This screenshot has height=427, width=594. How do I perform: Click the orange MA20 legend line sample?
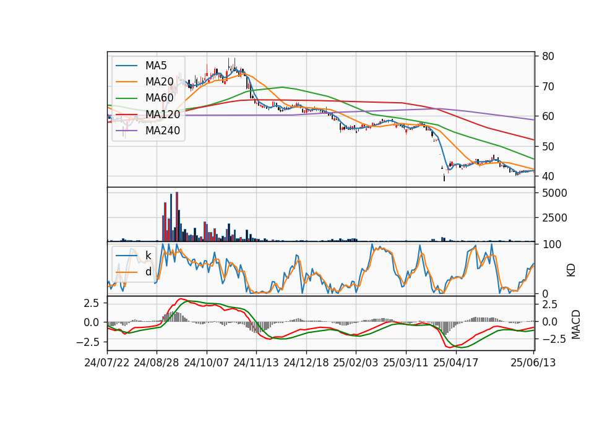[126, 82]
